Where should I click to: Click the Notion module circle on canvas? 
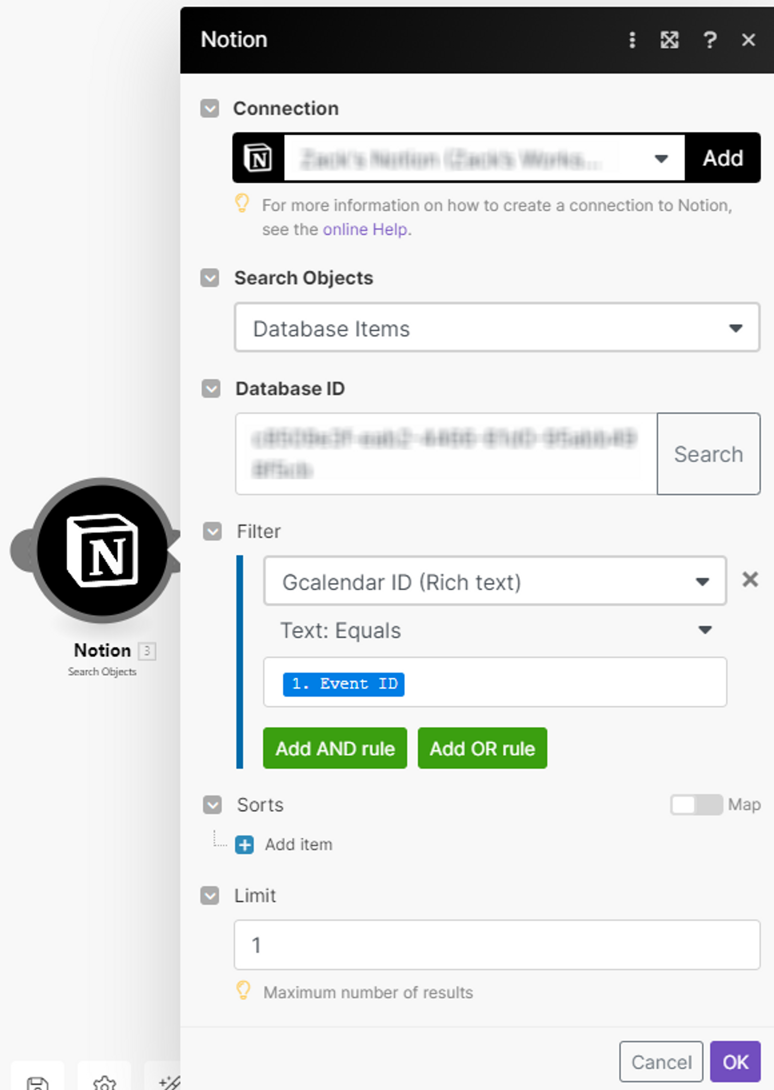pyautogui.click(x=102, y=550)
